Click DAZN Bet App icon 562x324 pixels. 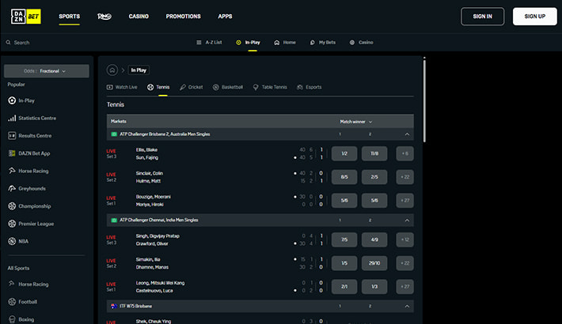(x=12, y=153)
